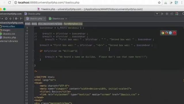Click 1basics.php in the navigation bar
Viewport: 184px width, 104px height.
pos(32,14)
